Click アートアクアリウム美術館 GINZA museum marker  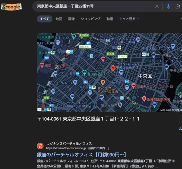pyautogui.click(x=84, y=73)
